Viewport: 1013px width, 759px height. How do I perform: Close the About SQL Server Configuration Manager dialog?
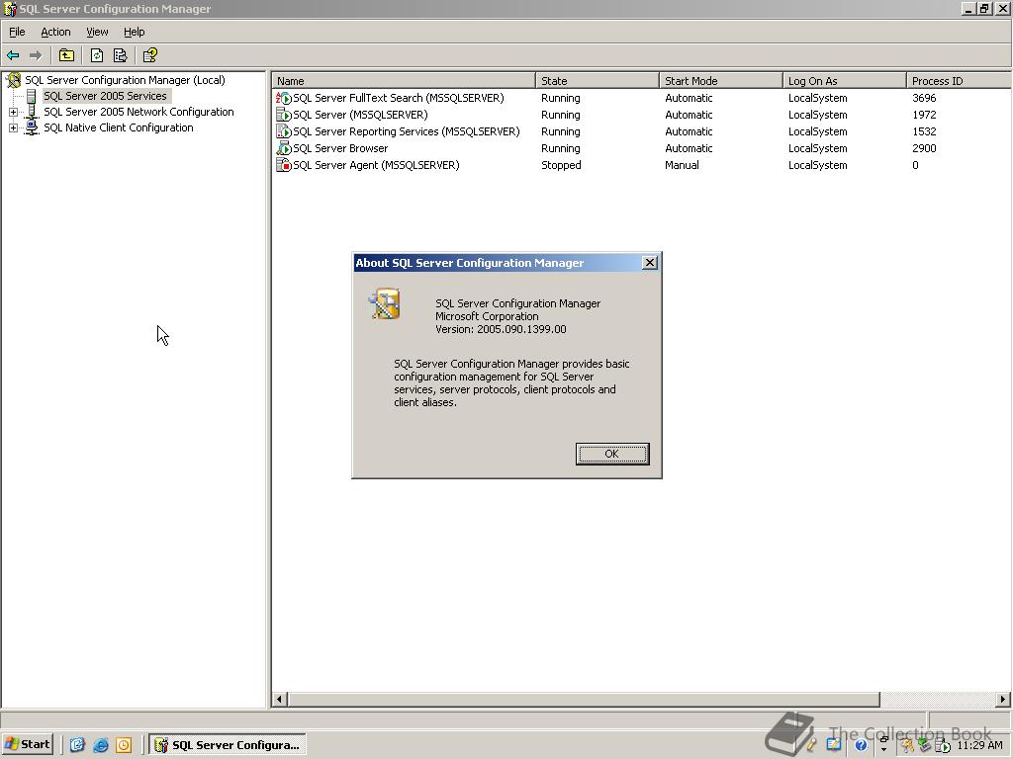click(x=650, y=263)
